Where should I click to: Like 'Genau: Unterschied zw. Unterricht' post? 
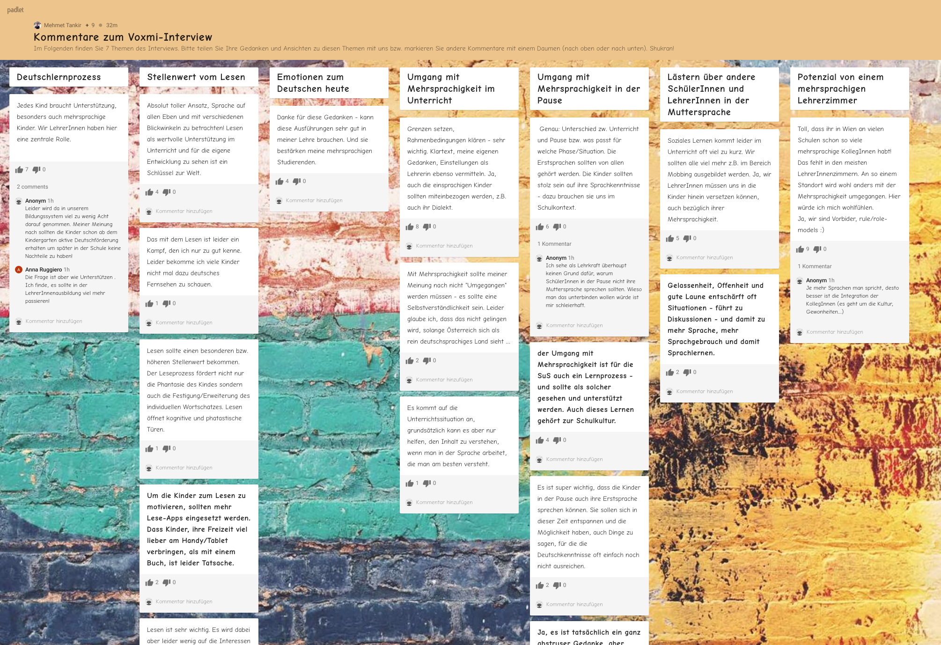(540, 227)
